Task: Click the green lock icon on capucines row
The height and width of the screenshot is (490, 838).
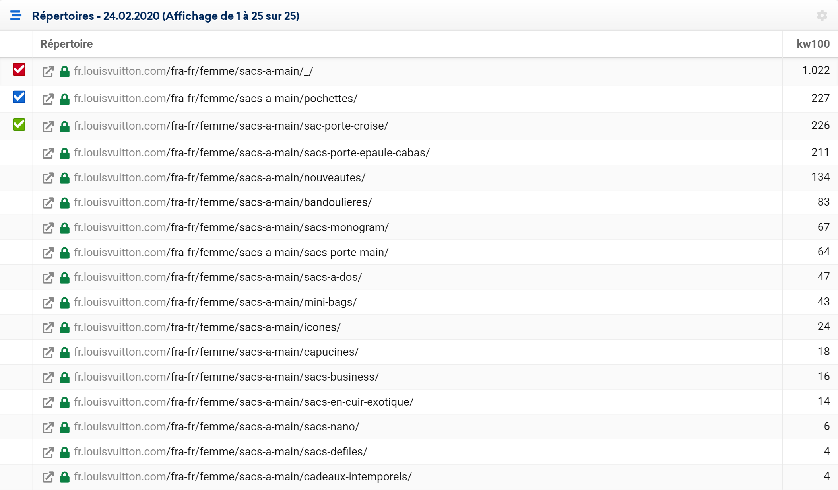Action: [64, 352]
